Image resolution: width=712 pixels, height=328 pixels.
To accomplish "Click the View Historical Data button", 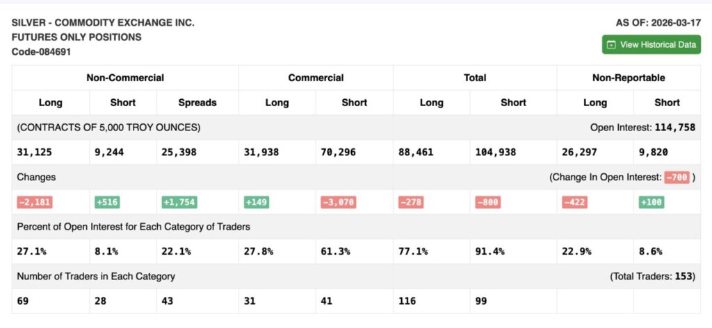I will pyautogui.click(x=651, y=44).
